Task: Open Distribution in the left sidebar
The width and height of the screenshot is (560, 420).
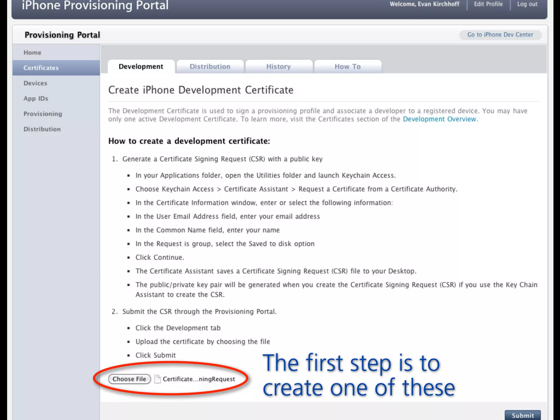Action: coord(42,129)
